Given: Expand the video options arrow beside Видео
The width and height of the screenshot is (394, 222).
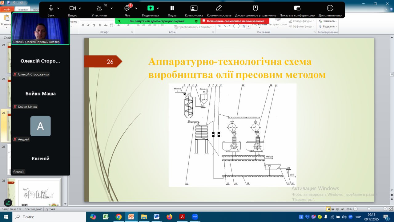Looking at the screenshot, I should [x=80, y=8].
